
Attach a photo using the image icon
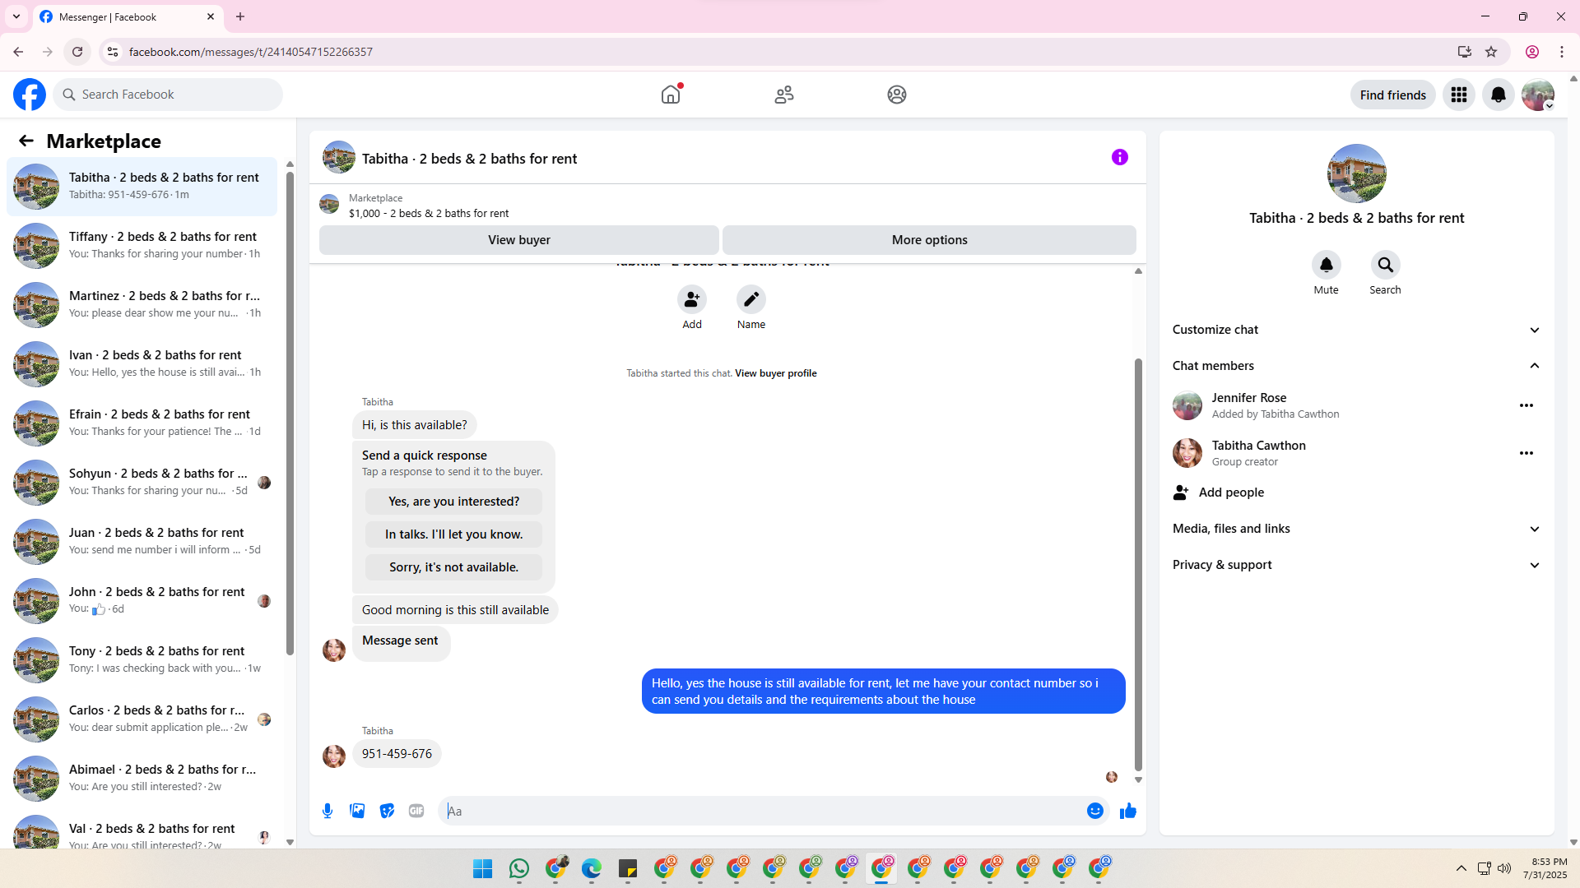click(x=357, y=811)
